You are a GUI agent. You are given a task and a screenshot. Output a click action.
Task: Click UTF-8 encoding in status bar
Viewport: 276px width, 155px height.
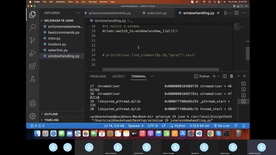(153, 126)
